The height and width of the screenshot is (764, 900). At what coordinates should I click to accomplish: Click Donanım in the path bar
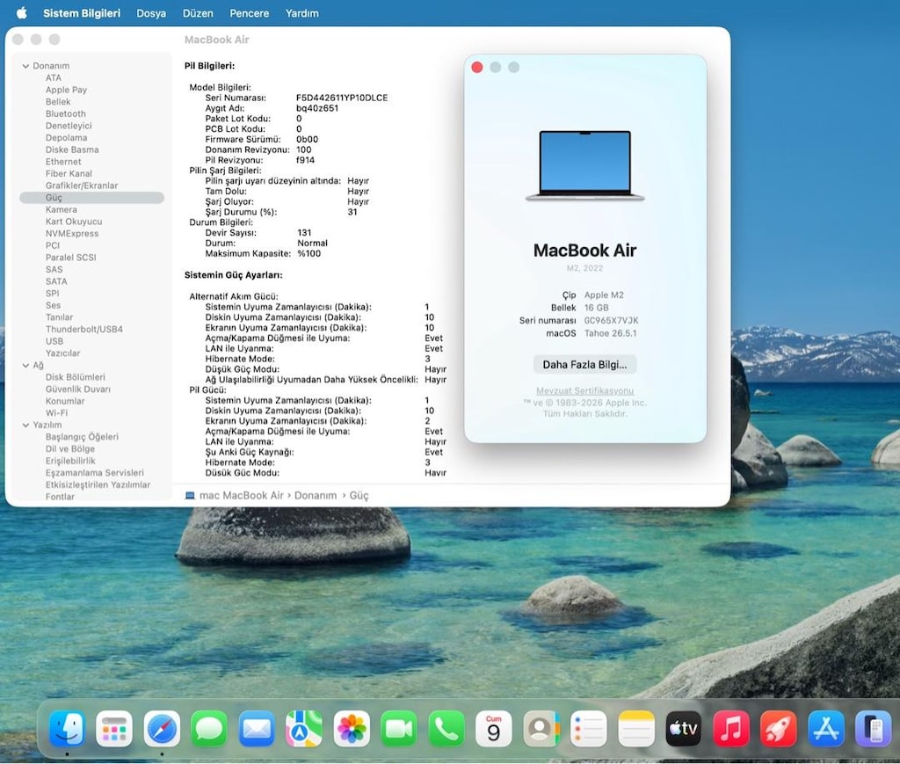pyautogui.click(x=316, y=495)
